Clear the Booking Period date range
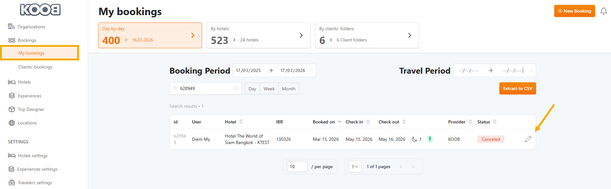Screen dimensions: 611x189 click(311, 71)
